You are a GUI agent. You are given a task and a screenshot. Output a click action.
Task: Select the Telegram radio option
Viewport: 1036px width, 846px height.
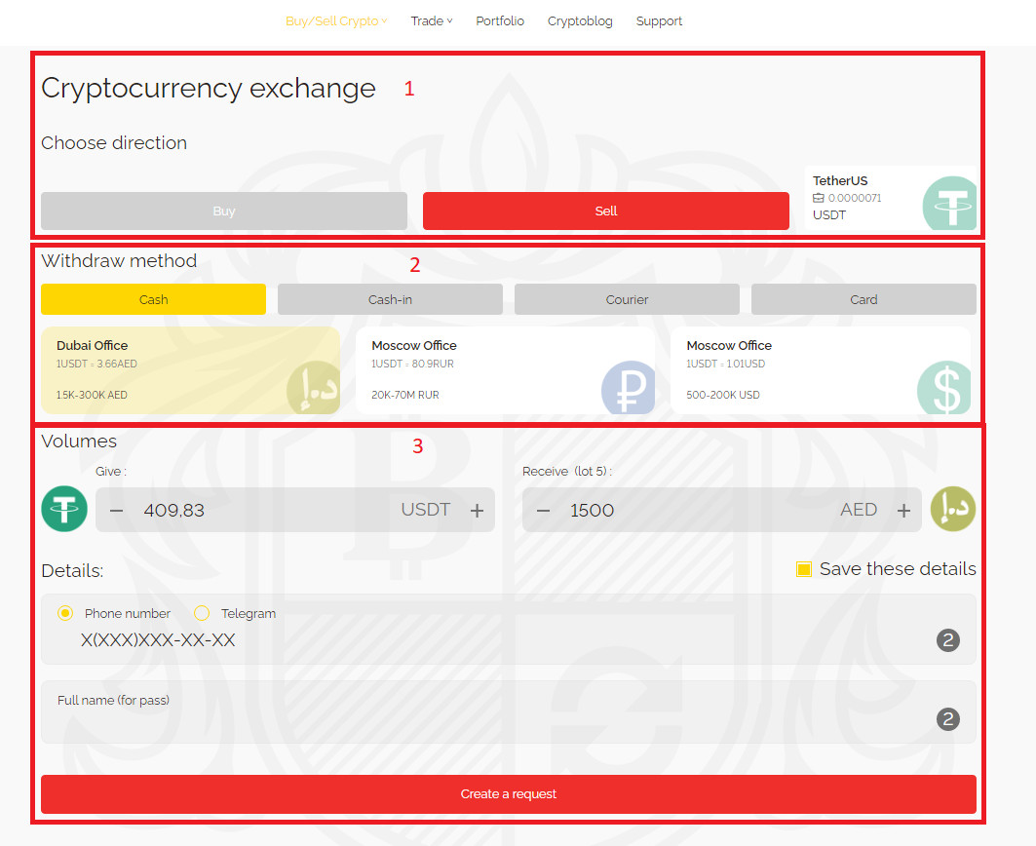click(202, 613)
